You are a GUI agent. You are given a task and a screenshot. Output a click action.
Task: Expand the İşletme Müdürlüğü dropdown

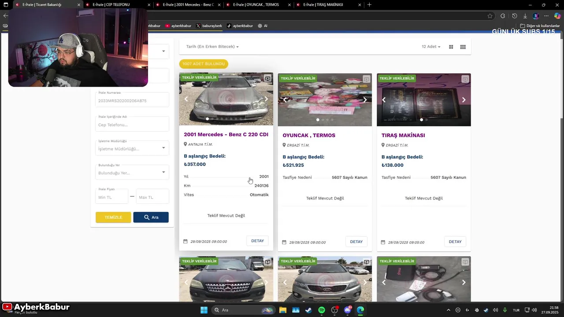(x=163, y=148)
